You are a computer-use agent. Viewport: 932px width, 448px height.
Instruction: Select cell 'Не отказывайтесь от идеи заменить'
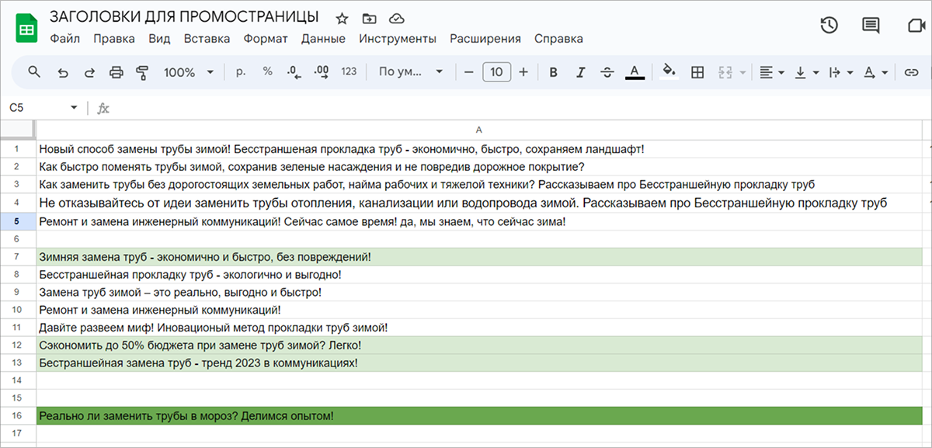tap(478, 203)
